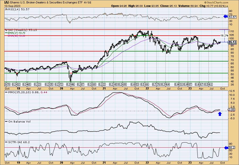Click the 0.3946 dividend marker
The height and width of the screenshot is (165, 239).
click(x=71, y=84)
